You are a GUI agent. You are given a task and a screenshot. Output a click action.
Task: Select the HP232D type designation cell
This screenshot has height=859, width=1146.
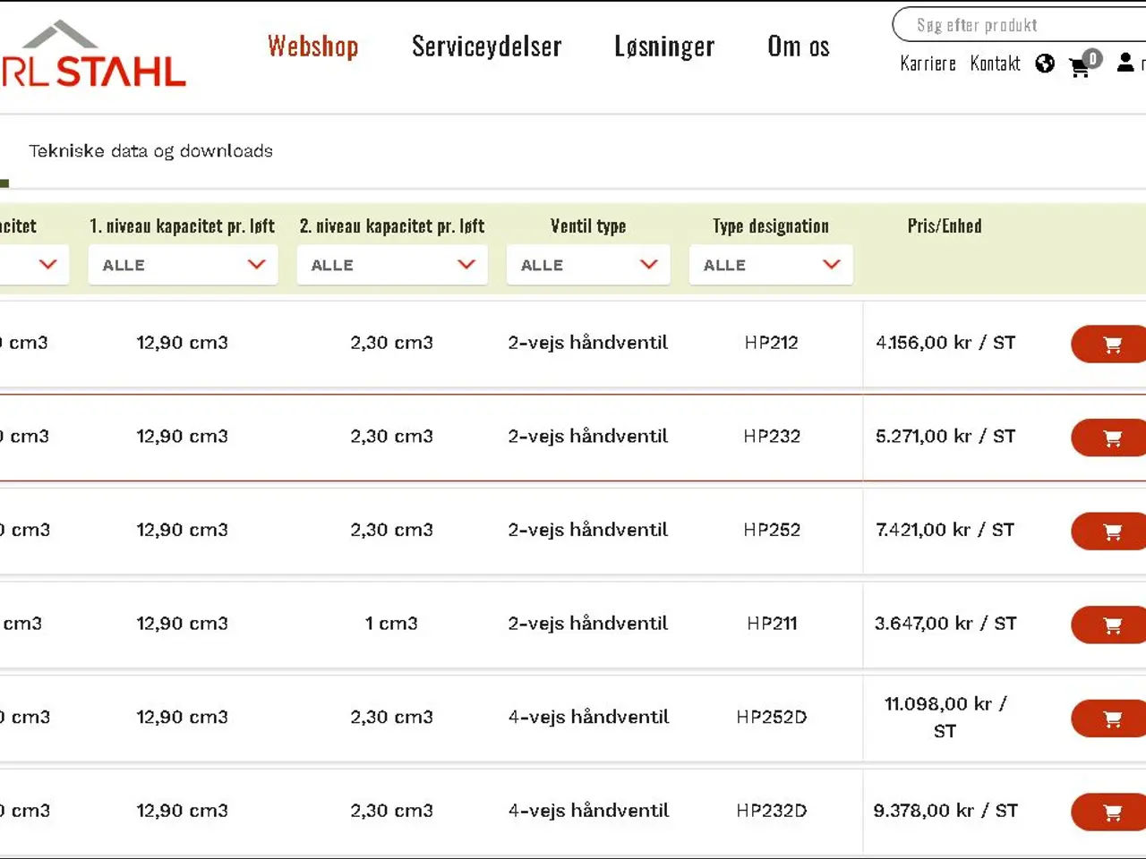click(x=772, y=811)
